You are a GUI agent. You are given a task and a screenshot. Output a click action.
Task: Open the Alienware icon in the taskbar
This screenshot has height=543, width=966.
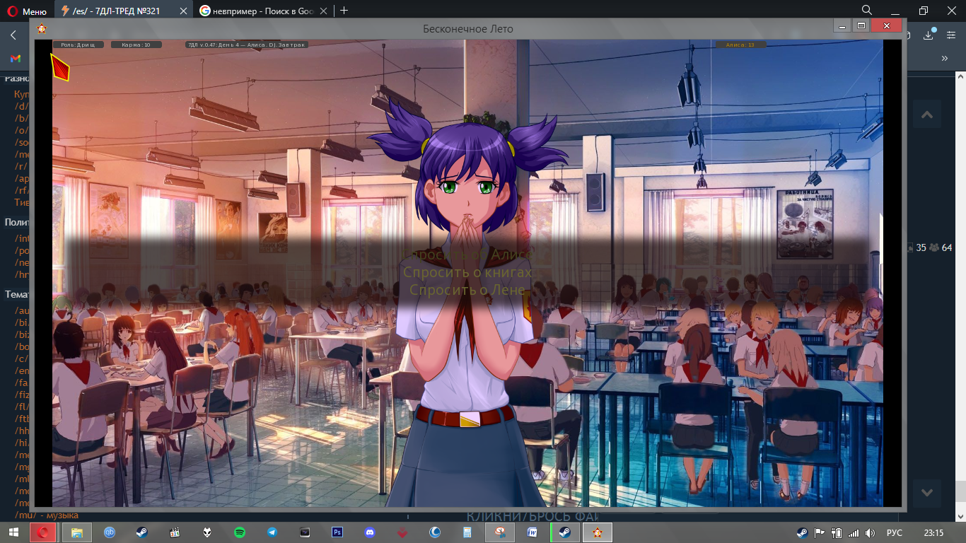click(x=207, y=532)
